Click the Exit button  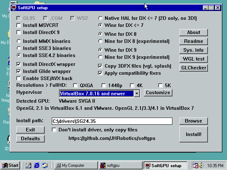click(x=31, y=130)
